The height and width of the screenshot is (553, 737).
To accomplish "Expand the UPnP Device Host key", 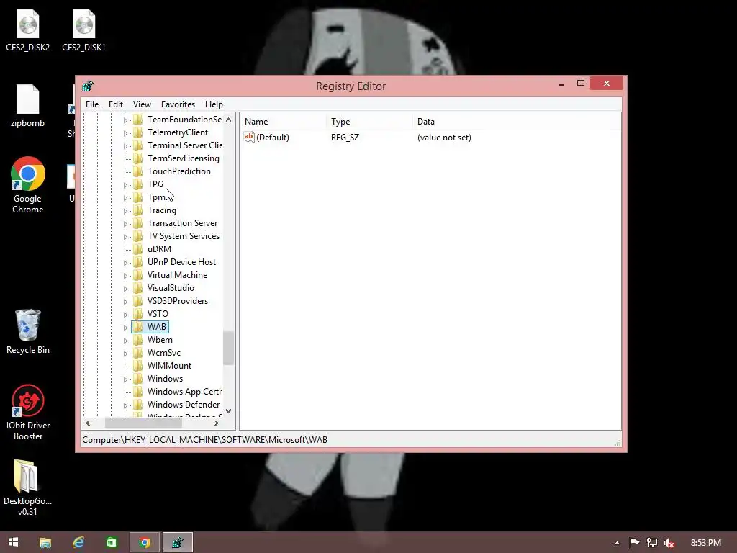I will pos(125,263).
